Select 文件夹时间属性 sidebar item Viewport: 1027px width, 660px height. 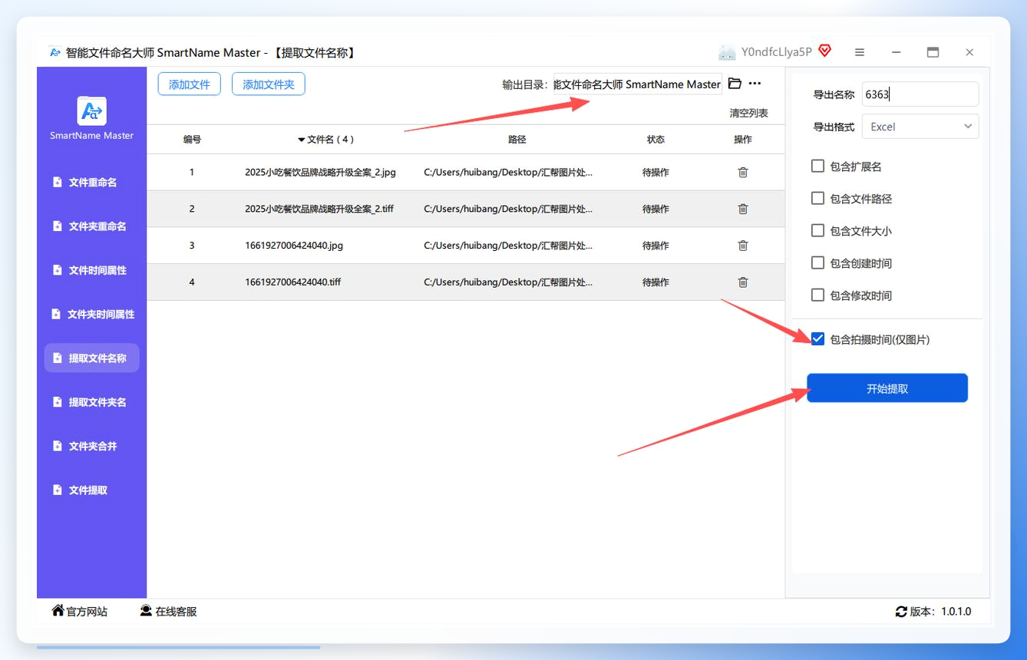92,314
